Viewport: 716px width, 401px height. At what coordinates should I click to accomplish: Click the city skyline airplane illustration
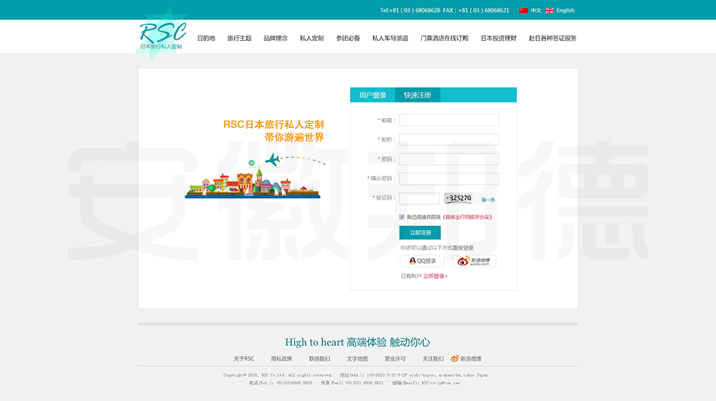click(x=253, y=179)
